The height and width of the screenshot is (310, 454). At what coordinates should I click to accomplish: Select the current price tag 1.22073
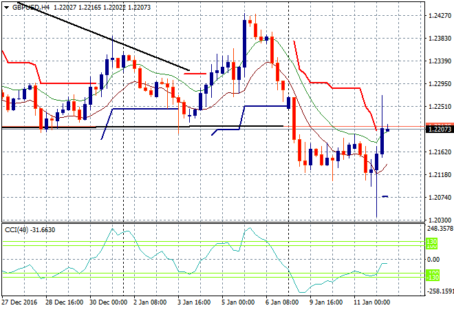tap(440, 130)
